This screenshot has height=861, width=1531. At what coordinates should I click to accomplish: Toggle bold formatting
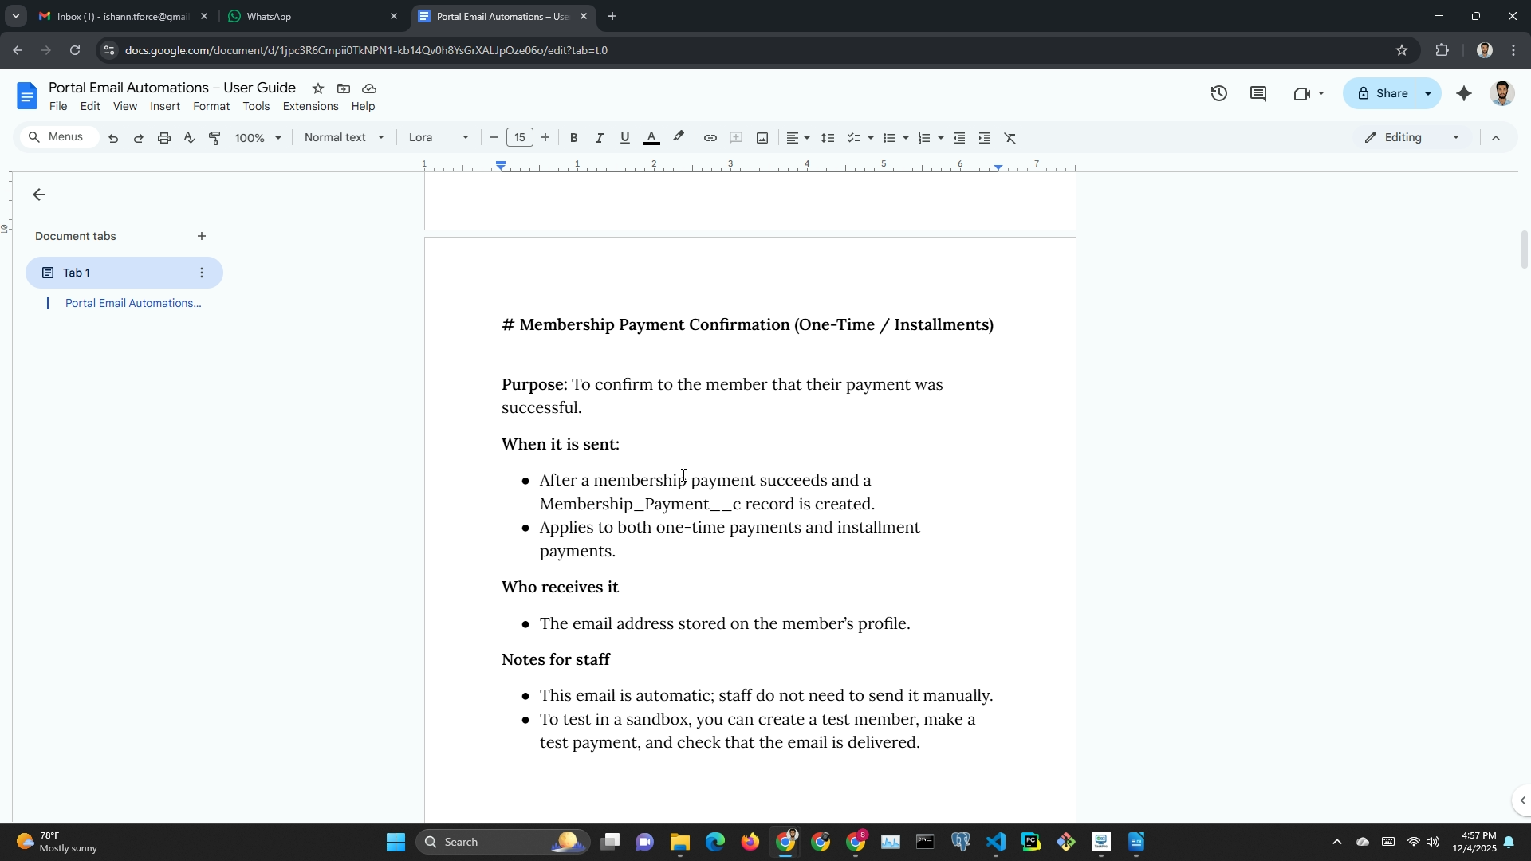tap(573, 138)
